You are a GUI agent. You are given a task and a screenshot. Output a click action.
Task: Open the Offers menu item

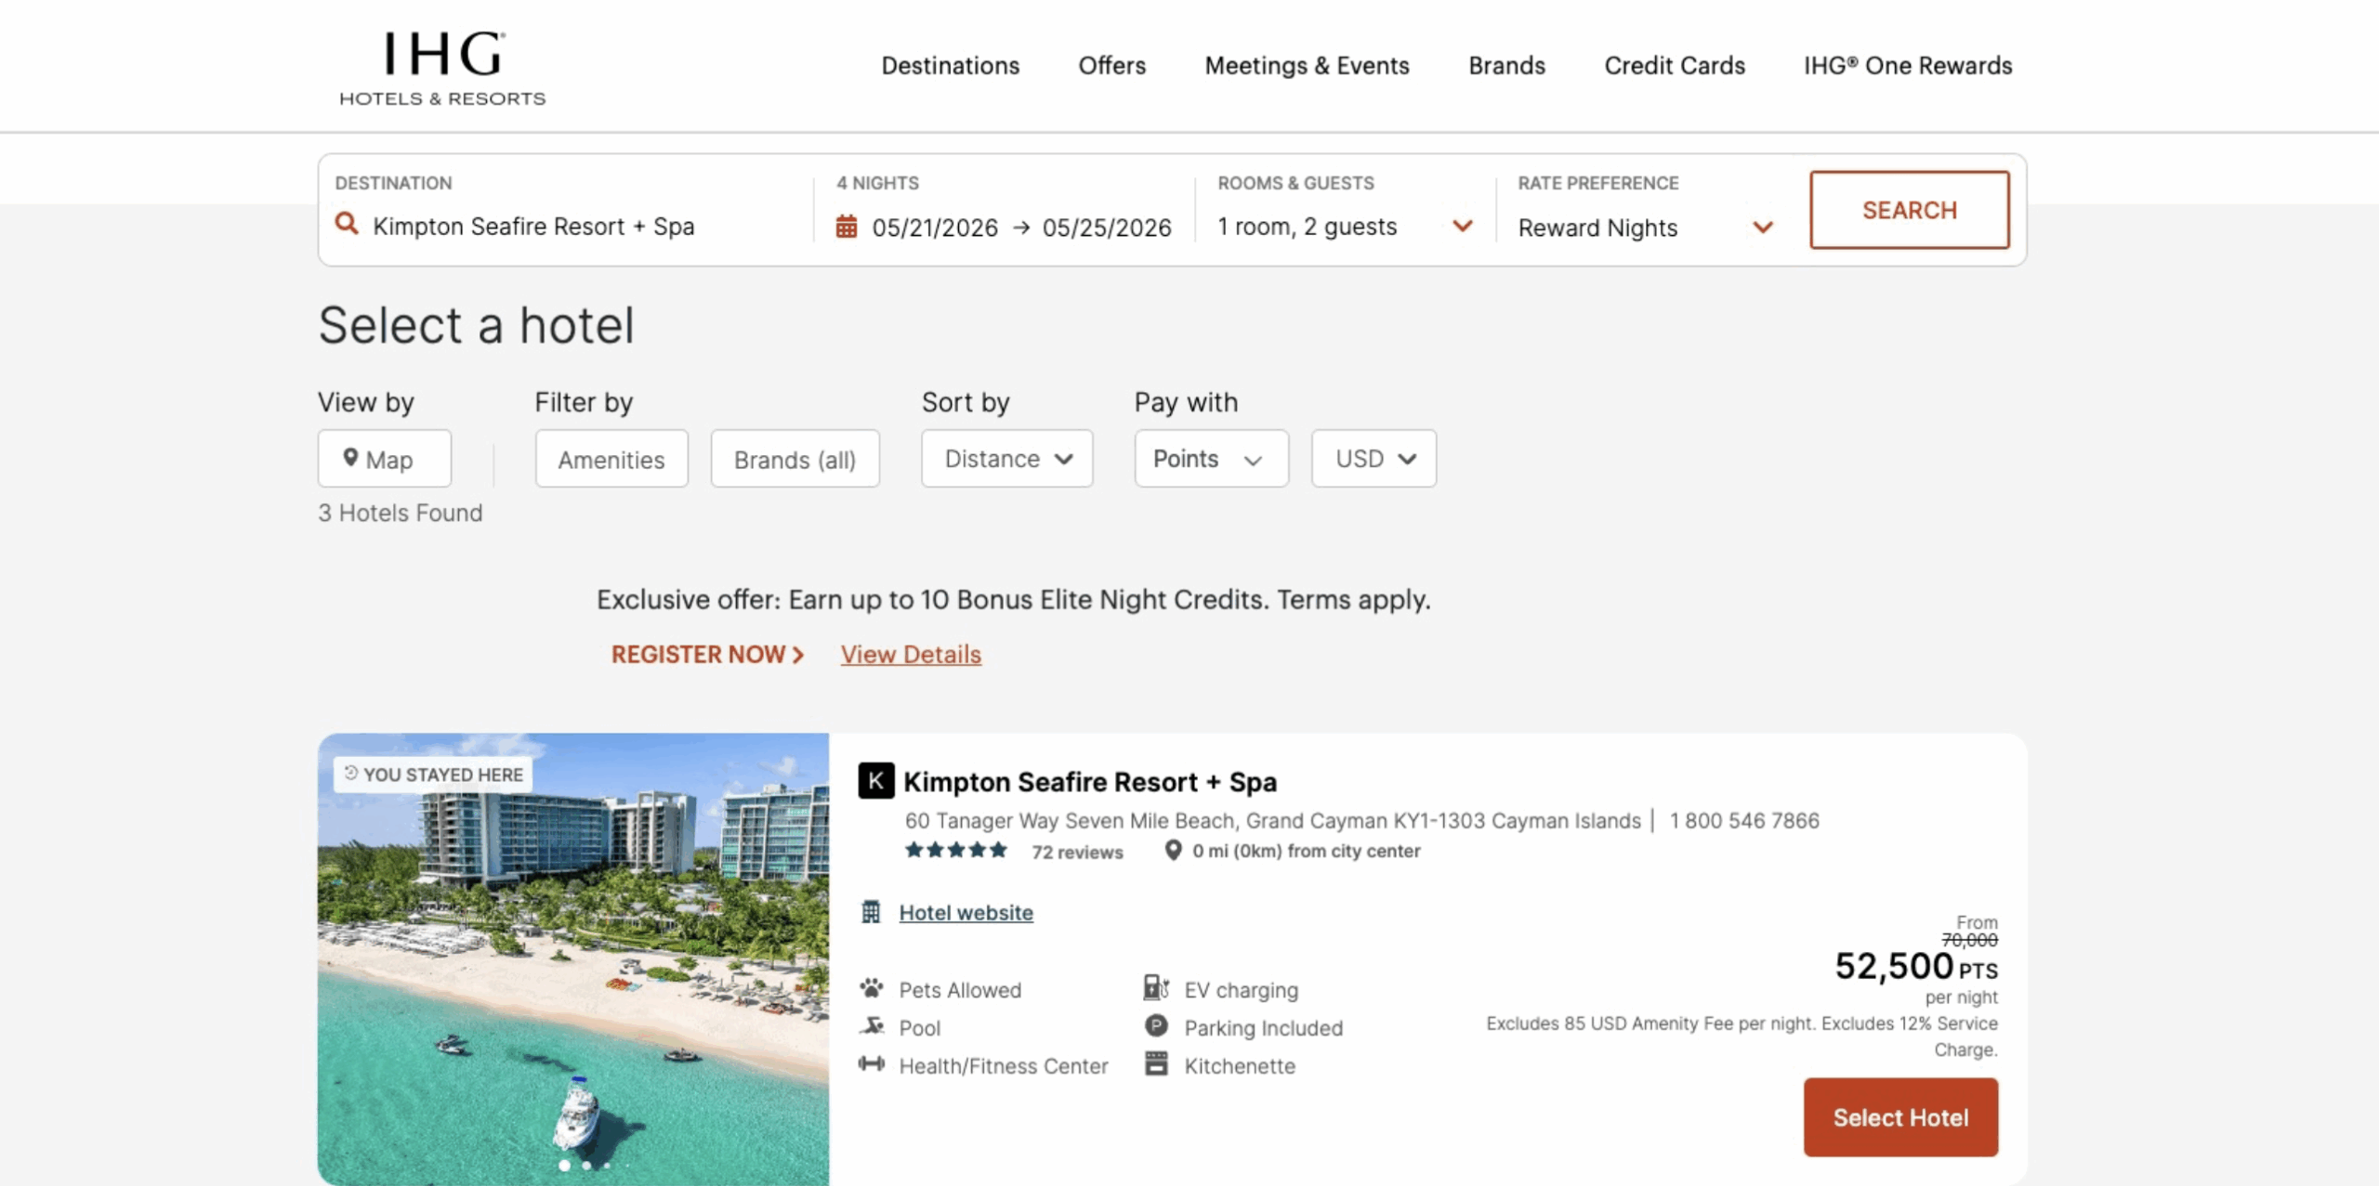coord(1111,66)
